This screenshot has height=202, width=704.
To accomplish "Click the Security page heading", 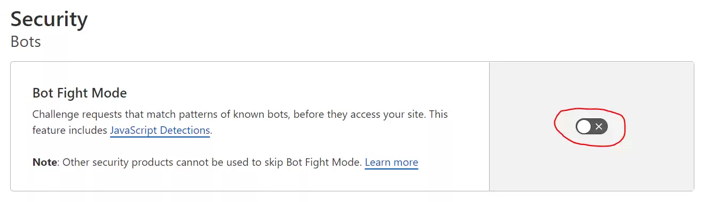I will (x=49, y=20).
